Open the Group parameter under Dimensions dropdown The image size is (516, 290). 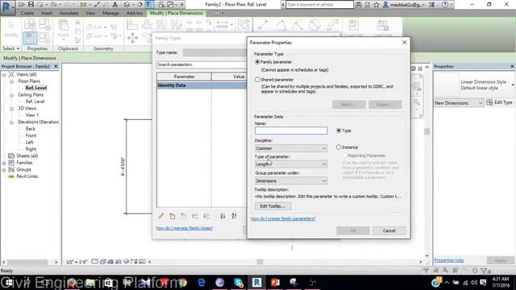pyautogui.click(x=291, y=180)
